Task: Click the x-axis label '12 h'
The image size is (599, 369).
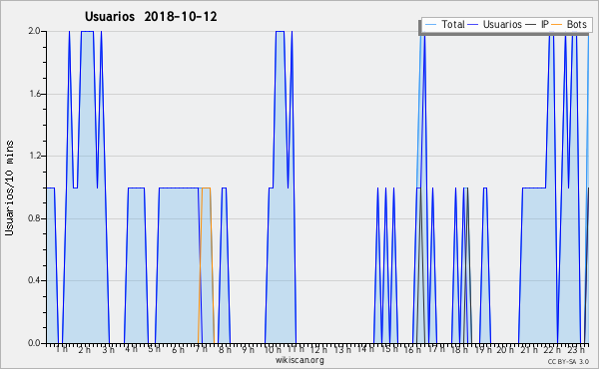Action: point(318,349)
